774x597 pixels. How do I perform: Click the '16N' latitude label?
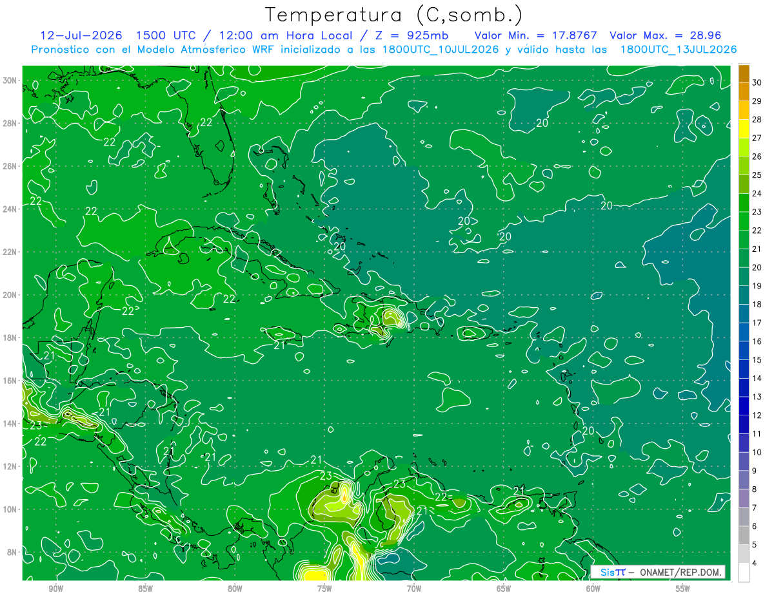point(10,380)
